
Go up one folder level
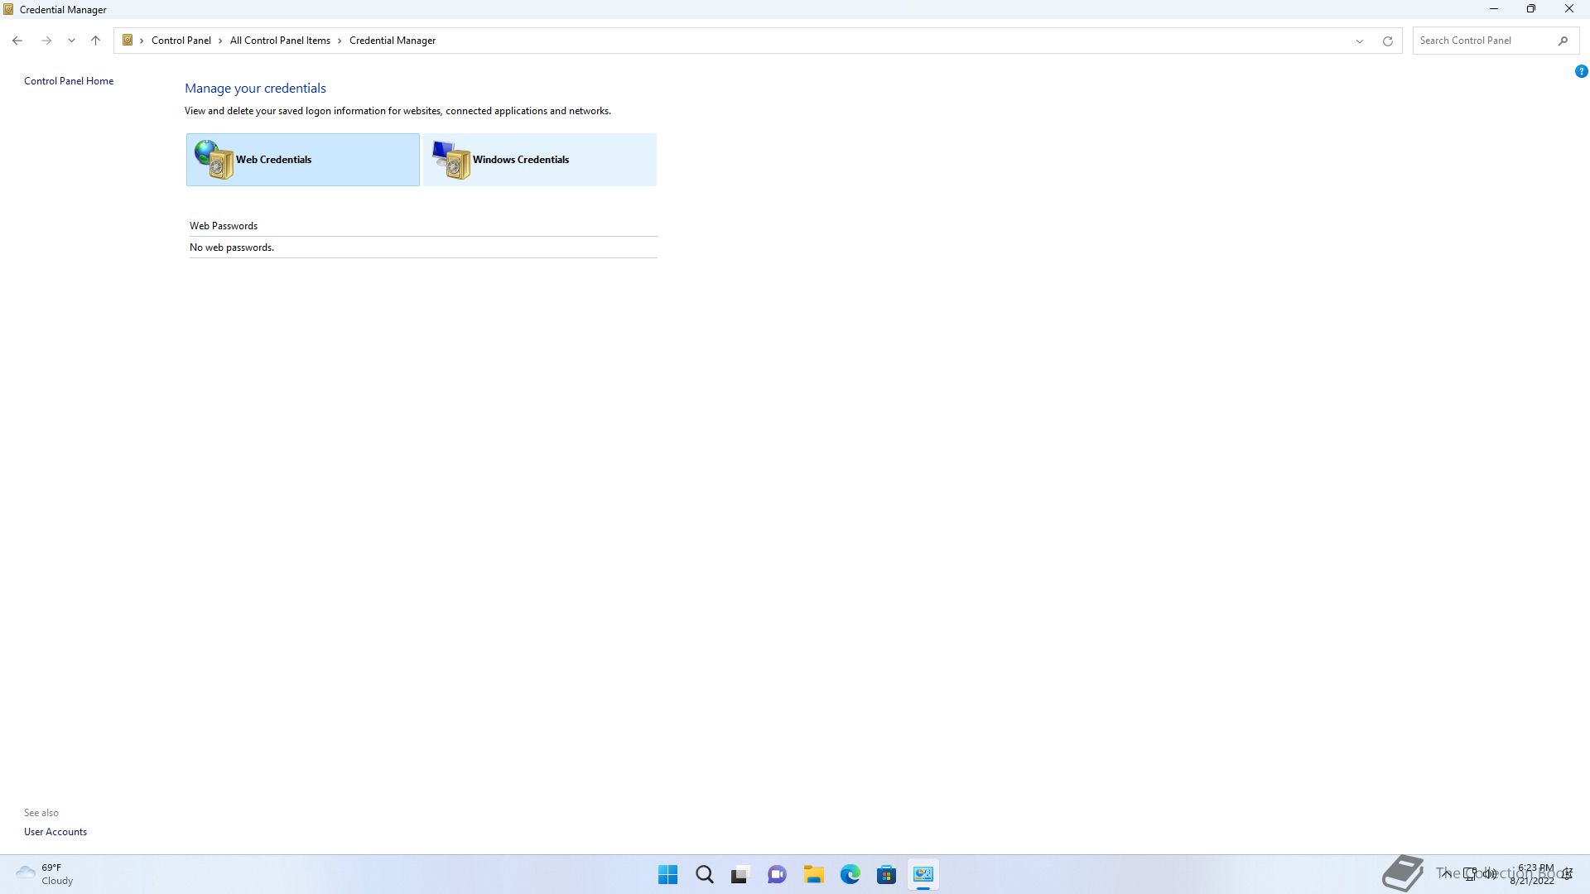[95, 41]
